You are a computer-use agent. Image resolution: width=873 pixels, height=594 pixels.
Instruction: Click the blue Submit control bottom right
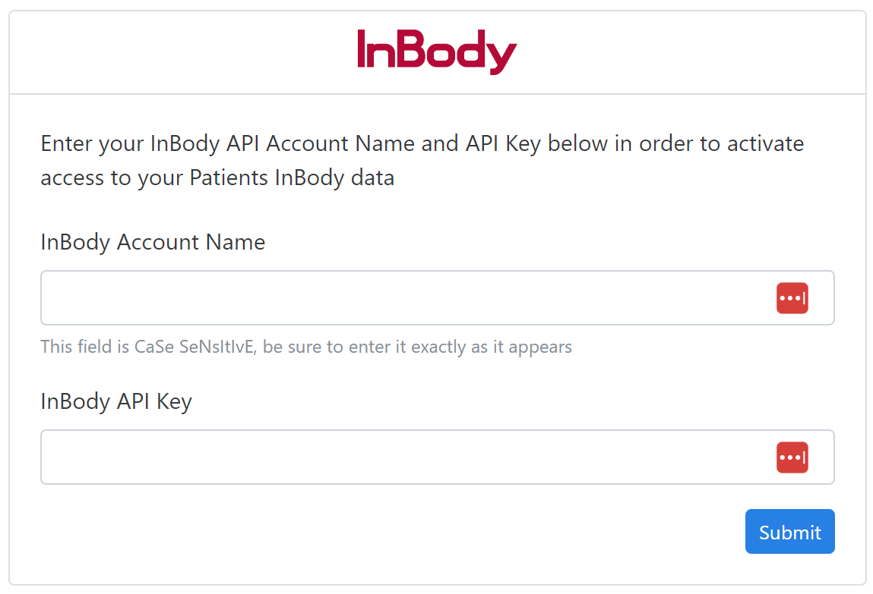(789, 531)
